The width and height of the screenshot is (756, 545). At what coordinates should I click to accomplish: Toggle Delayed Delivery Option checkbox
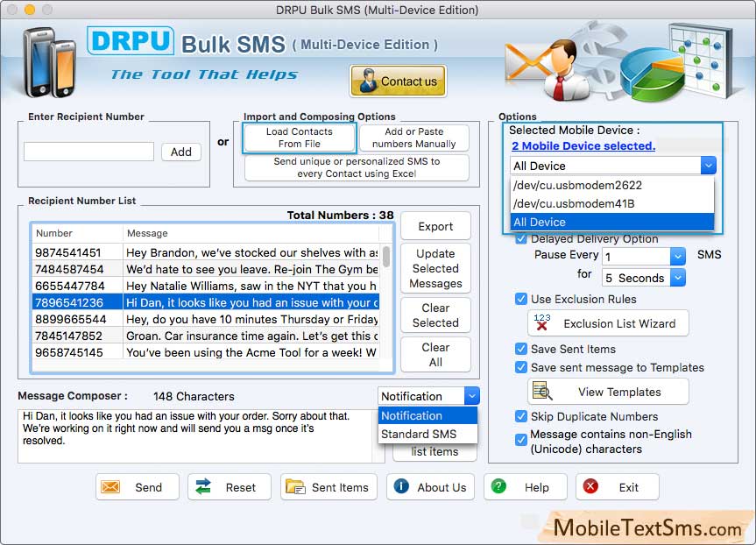point(520,238)
